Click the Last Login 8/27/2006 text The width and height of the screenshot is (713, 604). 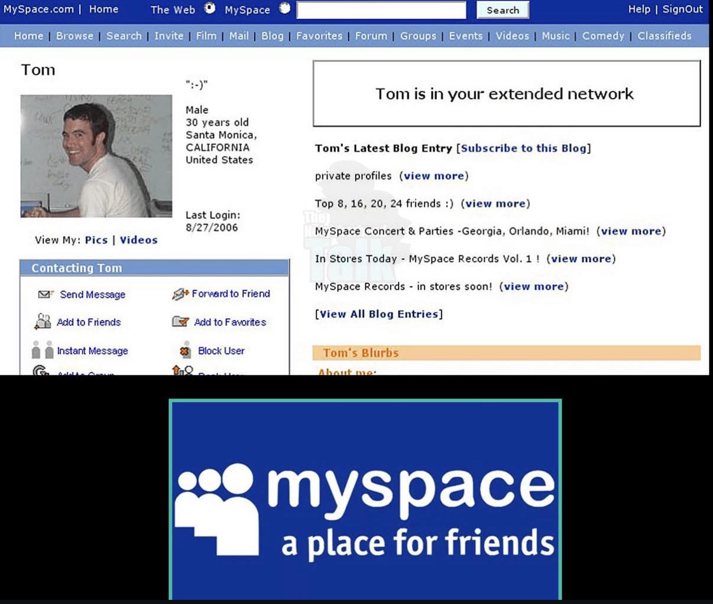point(212,221)
